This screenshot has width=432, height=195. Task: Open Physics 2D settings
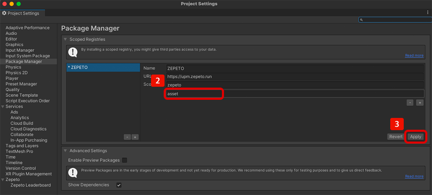tap(16, 72)
